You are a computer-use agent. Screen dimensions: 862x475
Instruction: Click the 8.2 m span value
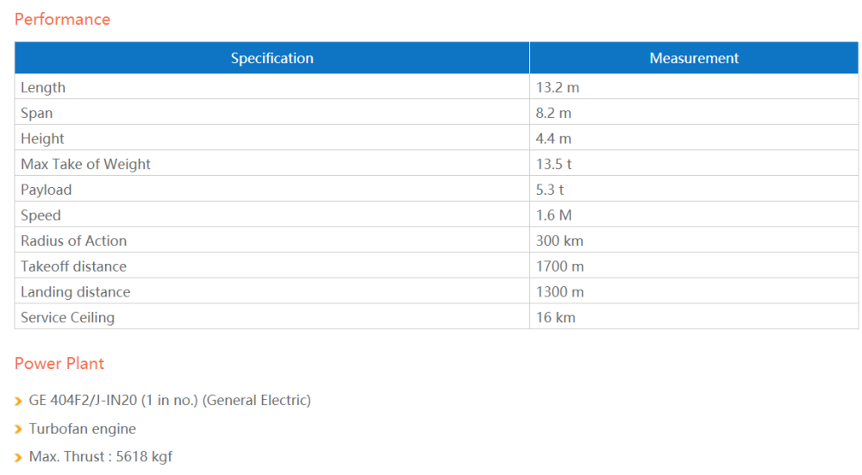553,113
